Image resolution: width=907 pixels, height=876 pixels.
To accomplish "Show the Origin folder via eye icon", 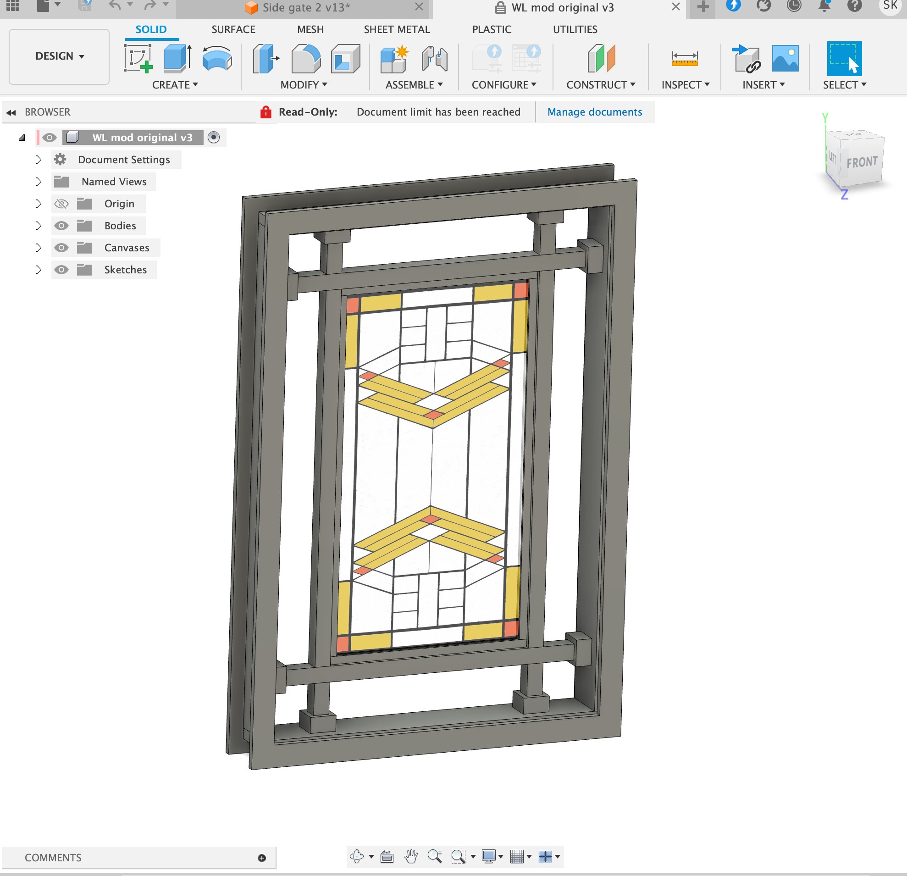I will point(61,204).
